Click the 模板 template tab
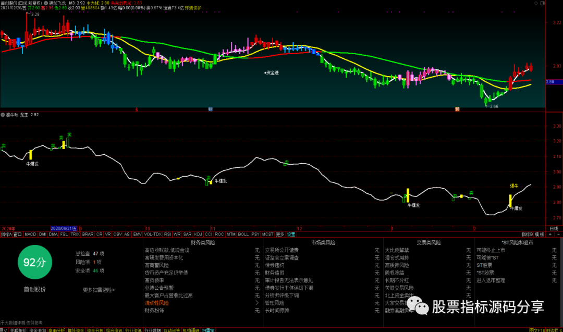This screenshot has height=332, width=563. [x=540, y=235]
